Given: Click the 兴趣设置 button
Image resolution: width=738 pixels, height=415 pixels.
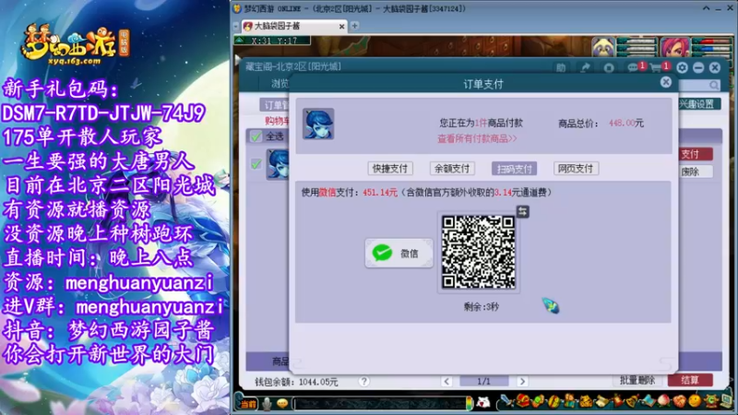Looking at the screenshot, I should tap(699, 104).
